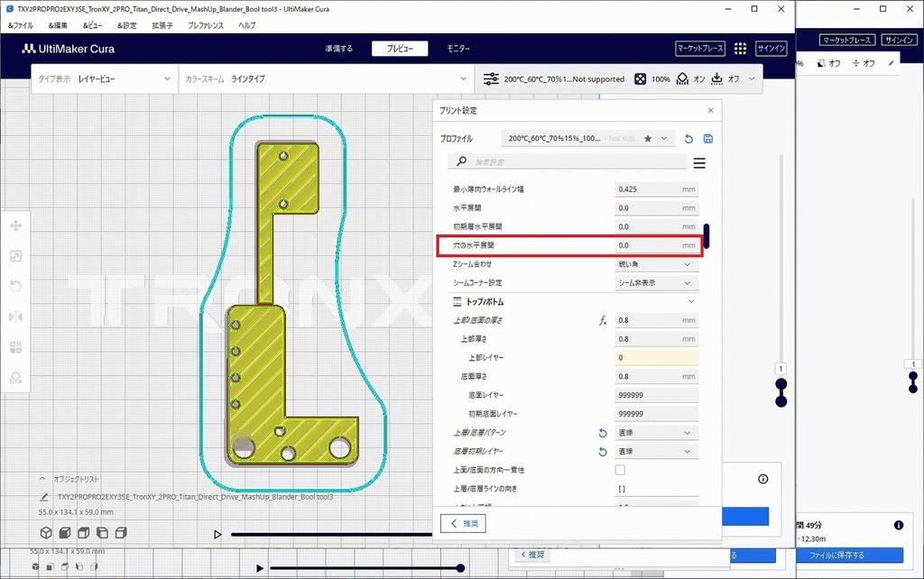This screenshot has height=579, width=924.
Task: Select the Move tool in left toolbar
Action: click(16, 225)
